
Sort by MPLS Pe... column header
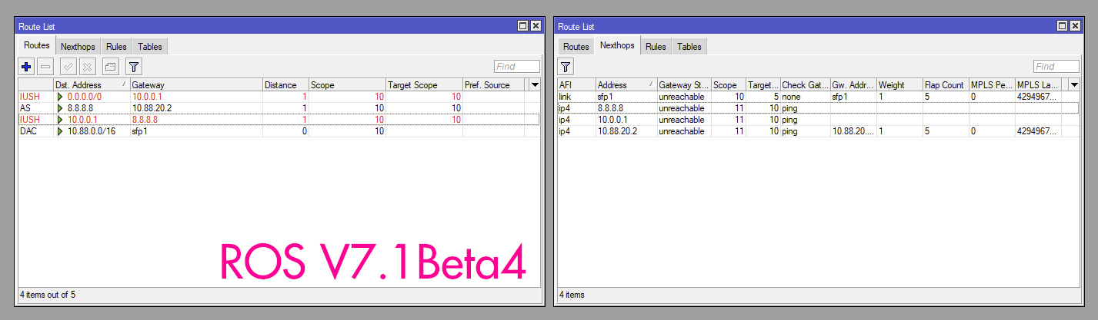tap(992, 84)
